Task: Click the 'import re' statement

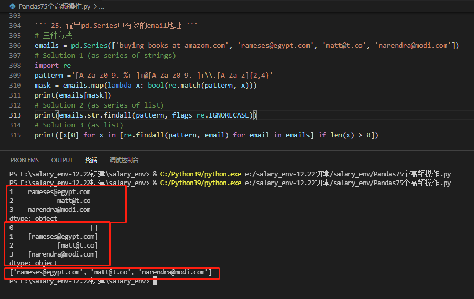Action: [x=53, y=65]
